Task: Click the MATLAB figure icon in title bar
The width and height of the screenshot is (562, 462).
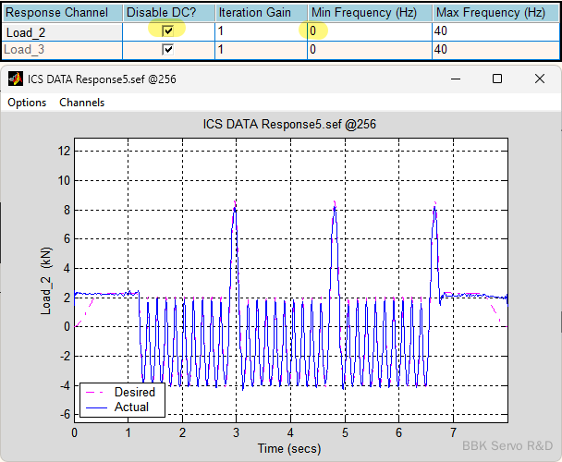Action: tap(16, 79)
